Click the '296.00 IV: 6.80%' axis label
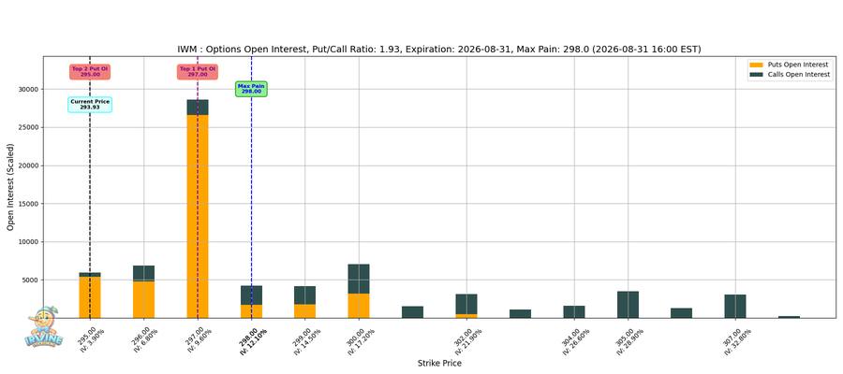Image resolution: width=843 pixels, height=374 pixels. (x=144, y=339)
